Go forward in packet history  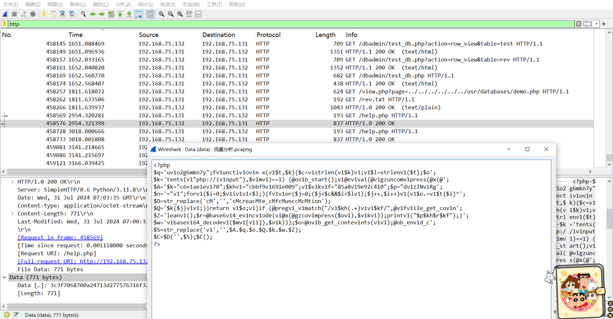coord(102,14)
